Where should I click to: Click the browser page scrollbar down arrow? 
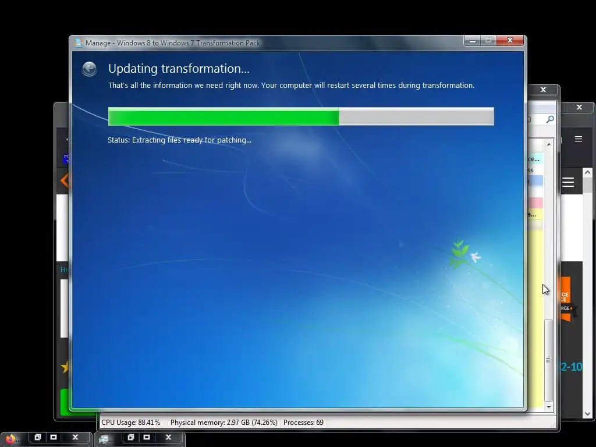pyautogui.click(x=587, y=414)
